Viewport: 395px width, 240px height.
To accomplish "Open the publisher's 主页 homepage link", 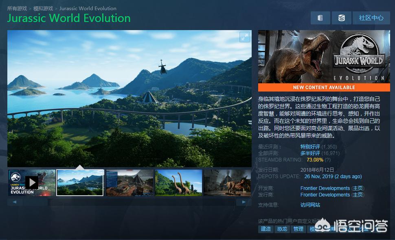I will coord(358,195).
